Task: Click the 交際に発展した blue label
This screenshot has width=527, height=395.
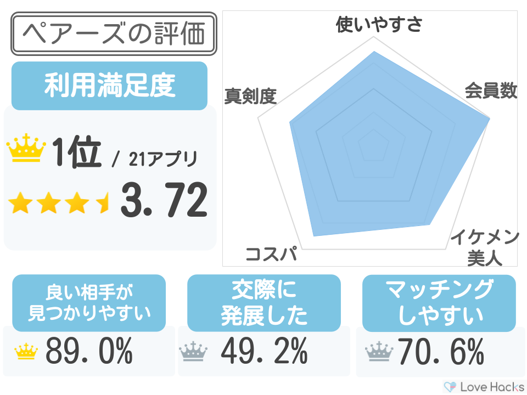Action: (264, 303)
